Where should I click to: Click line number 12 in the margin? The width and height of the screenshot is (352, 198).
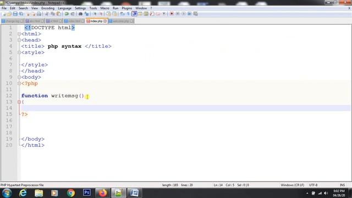coord(9,96)
